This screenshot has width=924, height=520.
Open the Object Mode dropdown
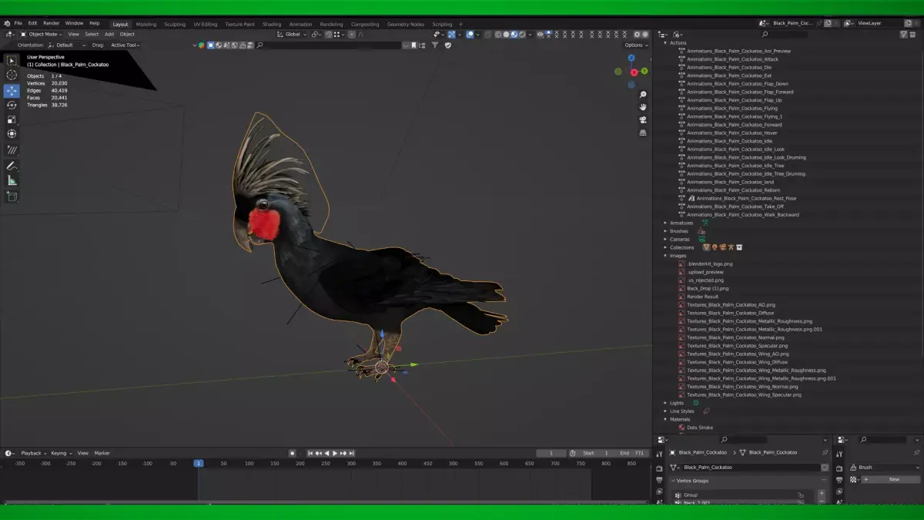[42, 34]
